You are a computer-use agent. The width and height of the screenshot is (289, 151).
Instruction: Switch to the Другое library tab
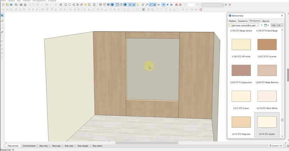click(x=266, y=21)
